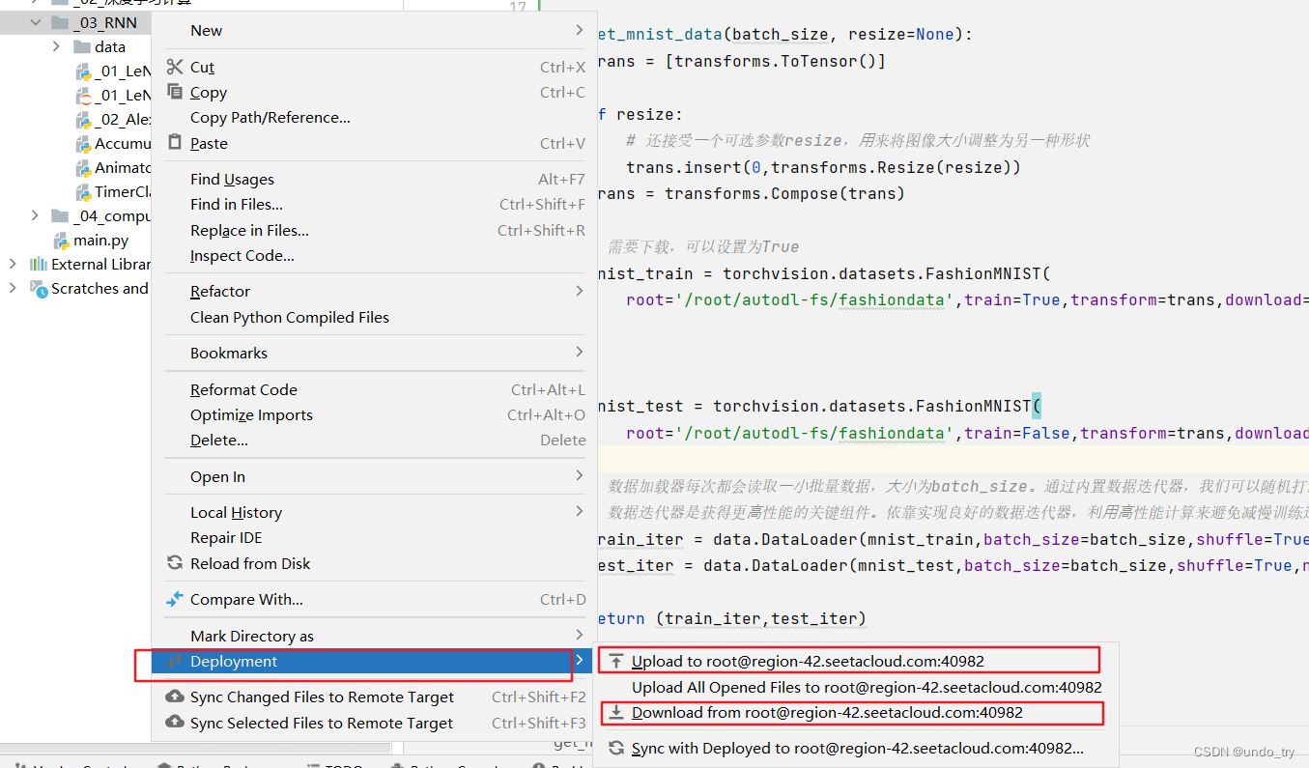Click the data folder icon
The width and height of the screenshot is (1309, 768).
click(x=81, y=46)
